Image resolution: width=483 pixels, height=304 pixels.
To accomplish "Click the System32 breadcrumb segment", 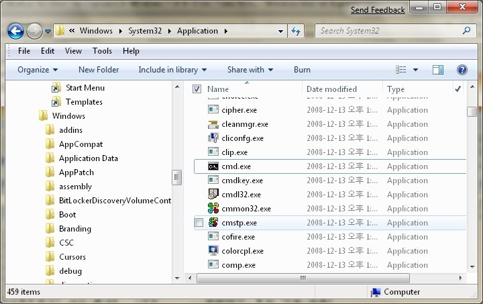I will (x=145, y=31).
